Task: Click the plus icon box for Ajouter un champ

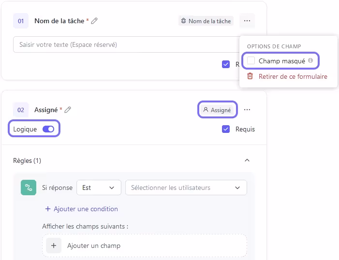Action: coord(54,246)
